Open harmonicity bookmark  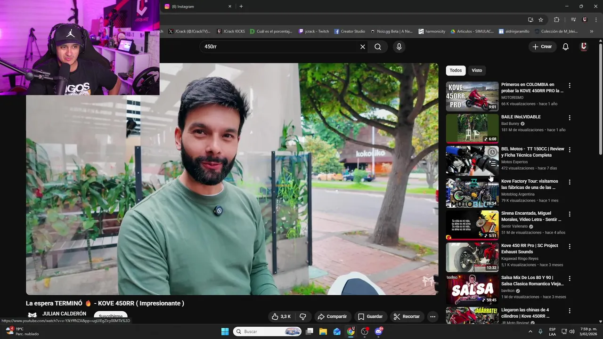coord(432,32)
